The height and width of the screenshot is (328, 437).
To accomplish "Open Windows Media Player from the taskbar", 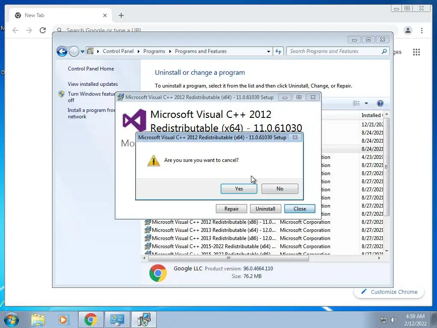I will pos(63,319).
